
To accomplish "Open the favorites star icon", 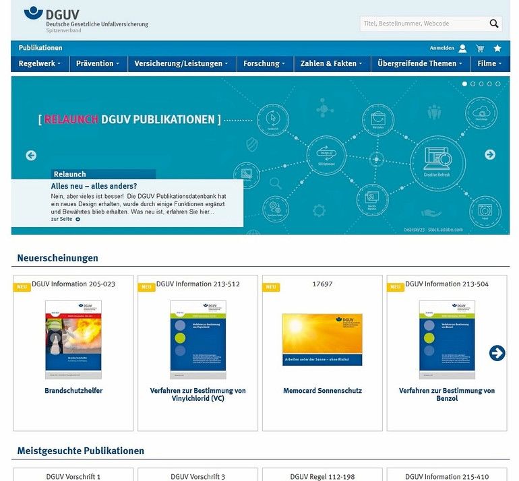I will coord(497,49).
